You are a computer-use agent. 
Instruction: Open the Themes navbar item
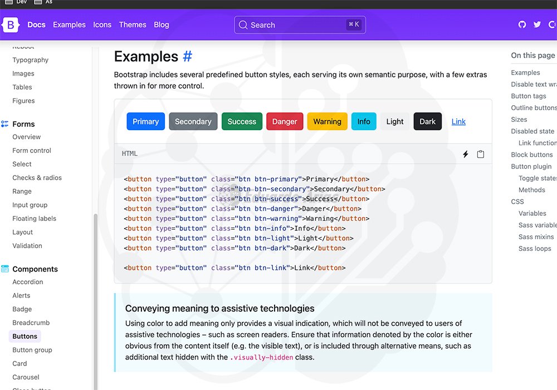pos(133,25)
